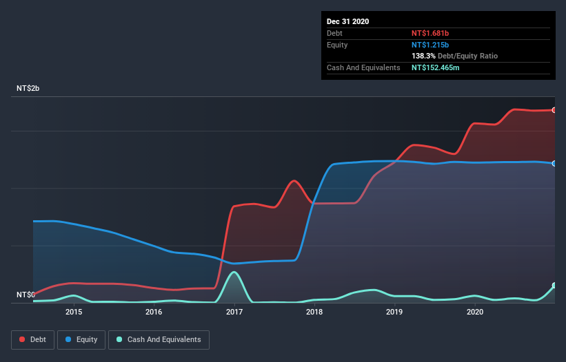
Task: Toggle the Equity legend button
Action: pyautogui.click(x=81, y=340)
